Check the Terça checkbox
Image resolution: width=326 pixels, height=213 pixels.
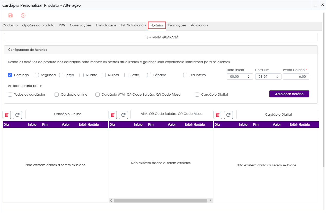(x=61, y=75)
